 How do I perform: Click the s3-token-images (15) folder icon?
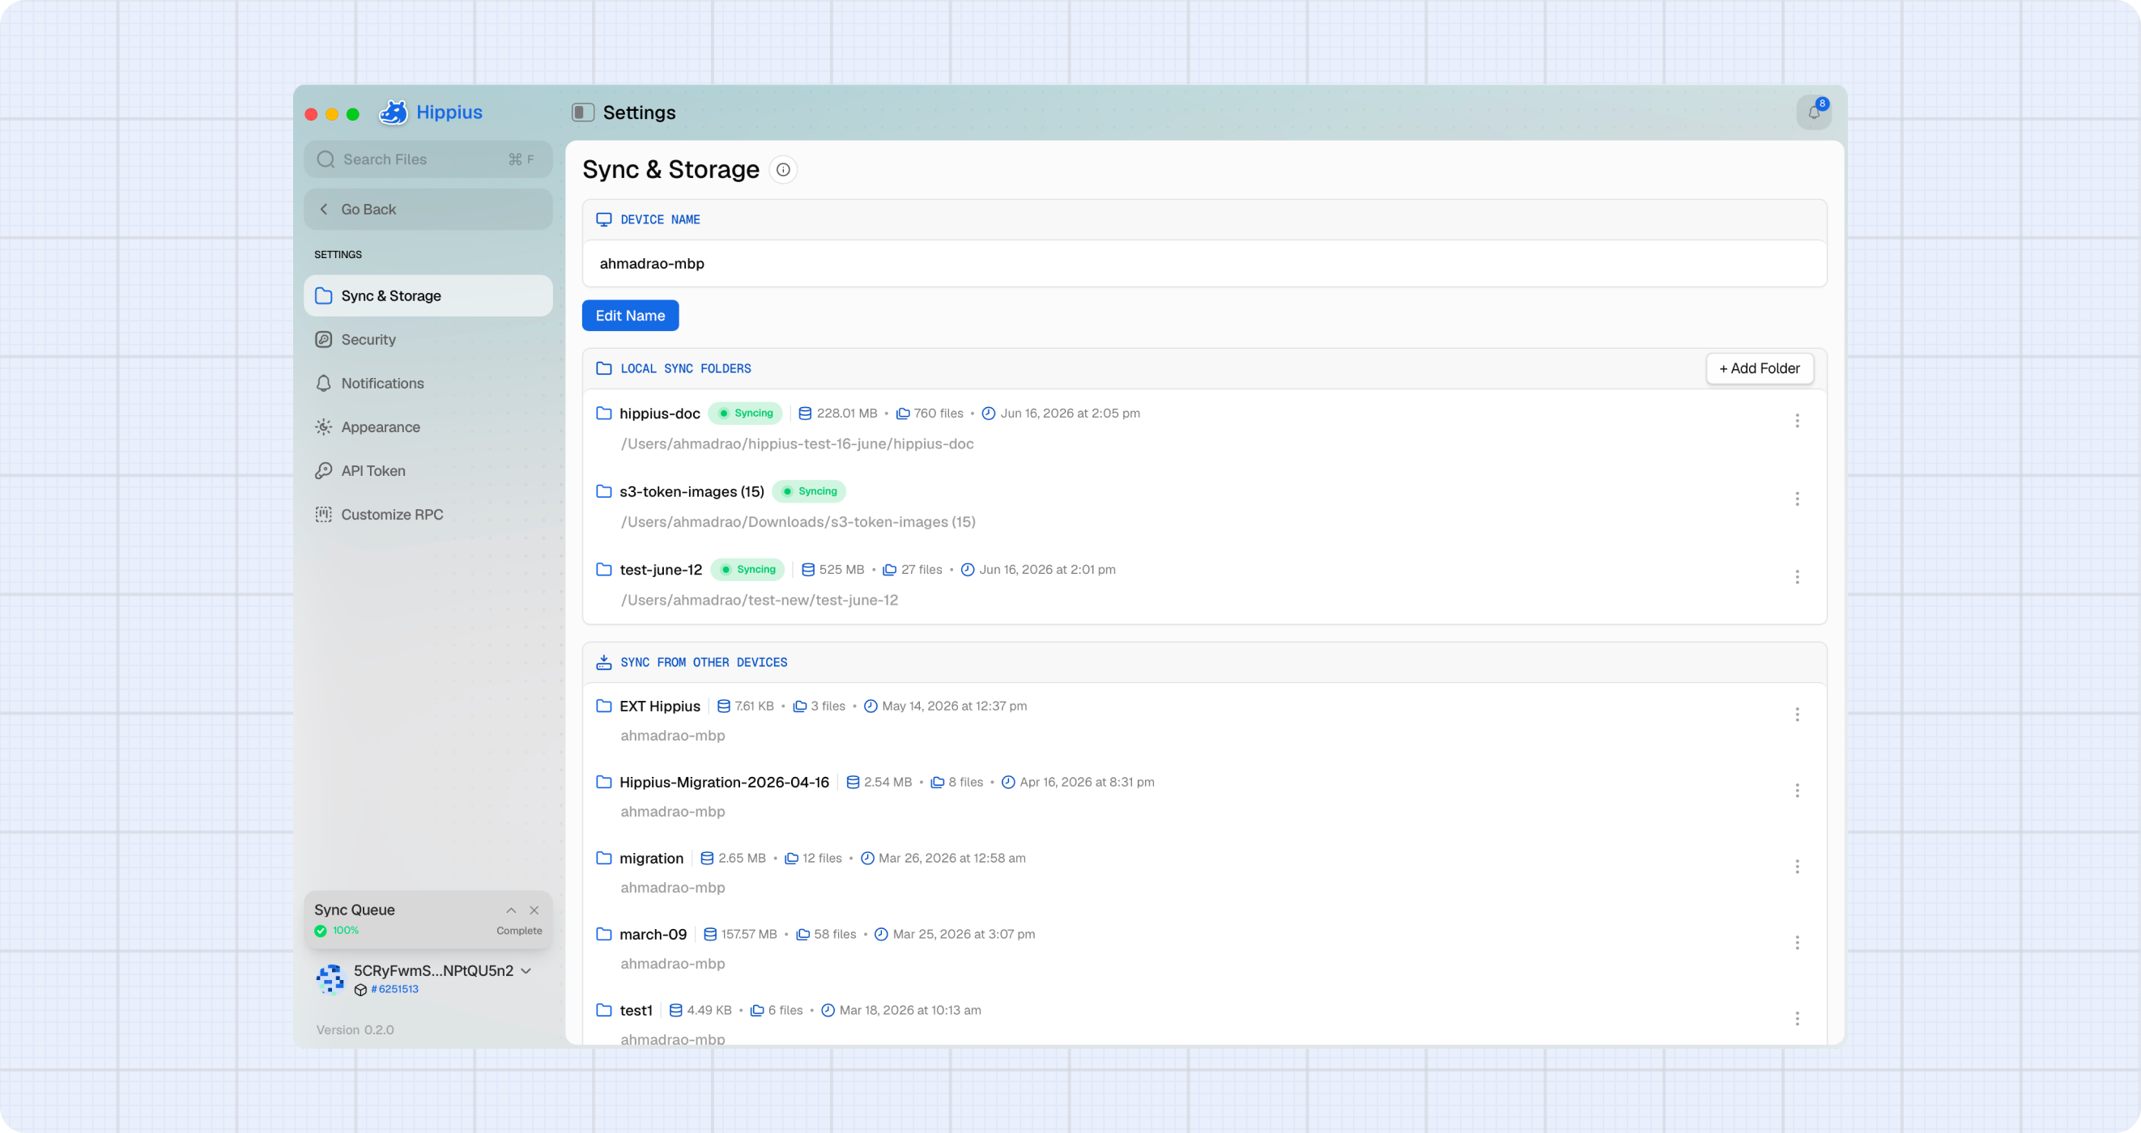[x=604, y=491]
